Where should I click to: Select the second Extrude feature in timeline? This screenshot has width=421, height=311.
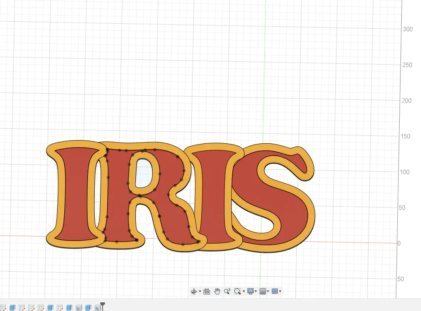click(x=50, y=307)
